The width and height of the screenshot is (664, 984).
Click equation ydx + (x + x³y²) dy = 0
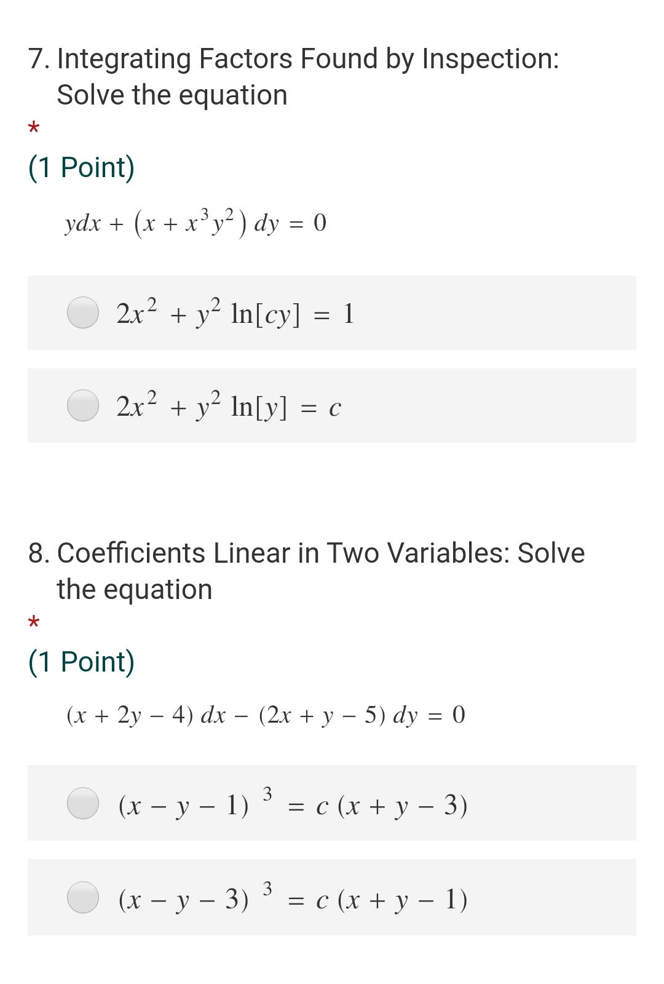(x=196, y=223)
